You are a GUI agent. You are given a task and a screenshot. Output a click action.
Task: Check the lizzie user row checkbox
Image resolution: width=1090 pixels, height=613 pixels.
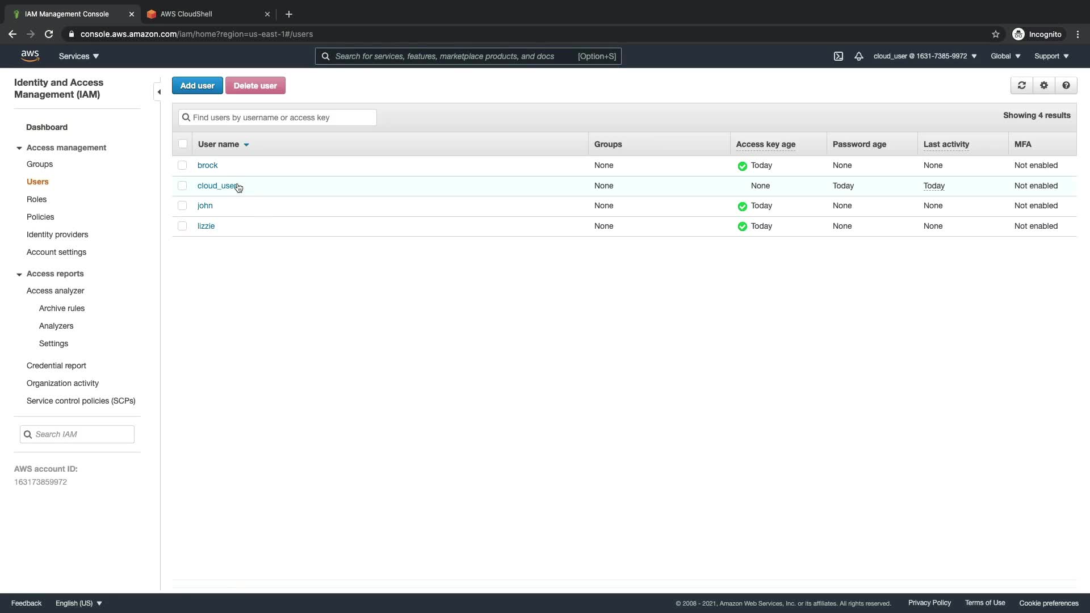[182, 226]
